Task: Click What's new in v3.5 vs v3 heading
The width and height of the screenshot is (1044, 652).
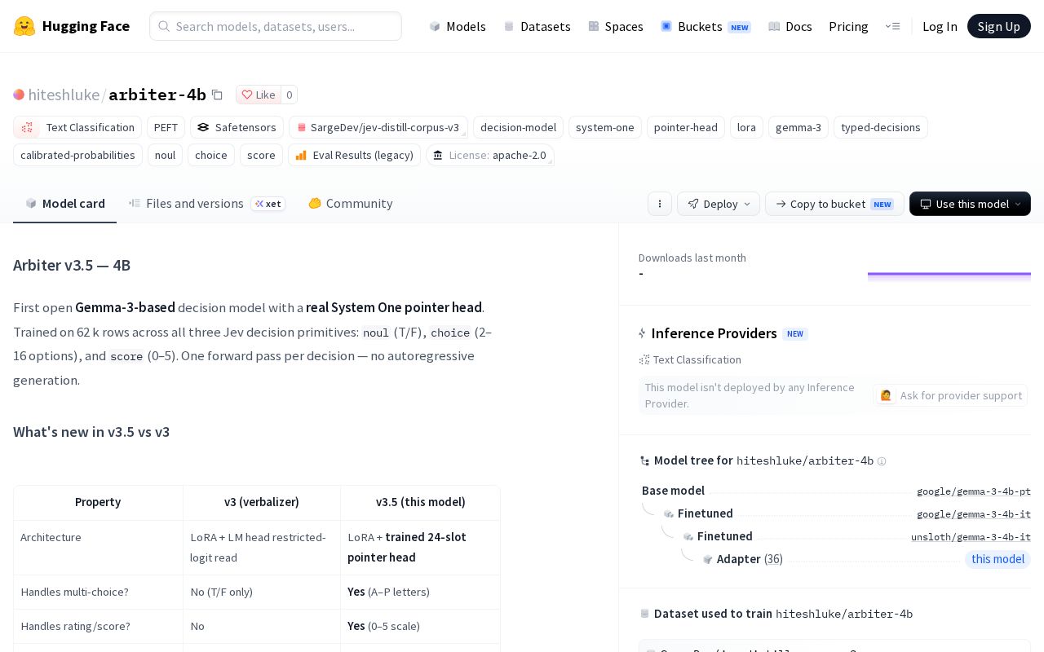Action: 91,432
